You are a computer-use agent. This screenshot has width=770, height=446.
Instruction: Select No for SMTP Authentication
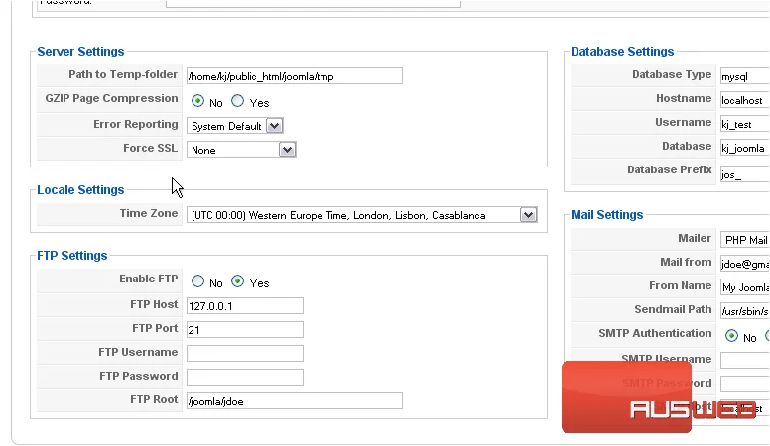point(731,336)
